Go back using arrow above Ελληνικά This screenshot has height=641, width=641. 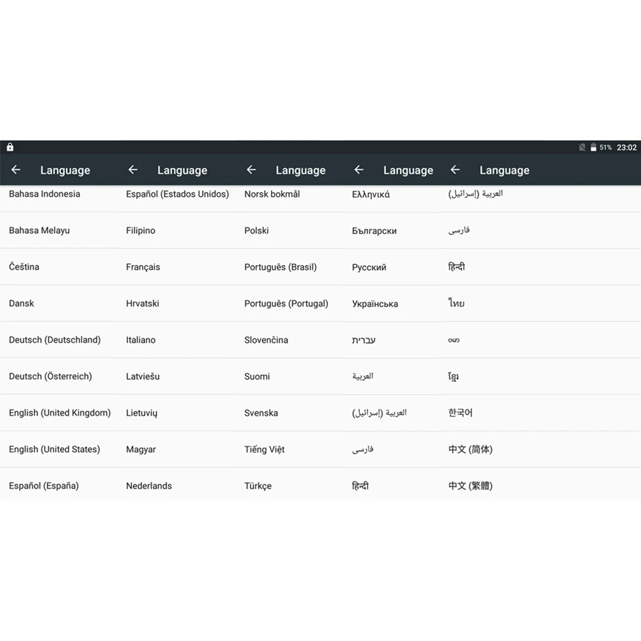(x=359, y=169)
